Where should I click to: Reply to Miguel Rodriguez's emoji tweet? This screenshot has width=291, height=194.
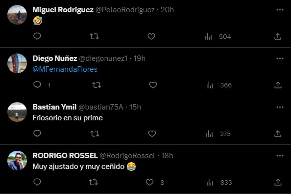[37, 36]
